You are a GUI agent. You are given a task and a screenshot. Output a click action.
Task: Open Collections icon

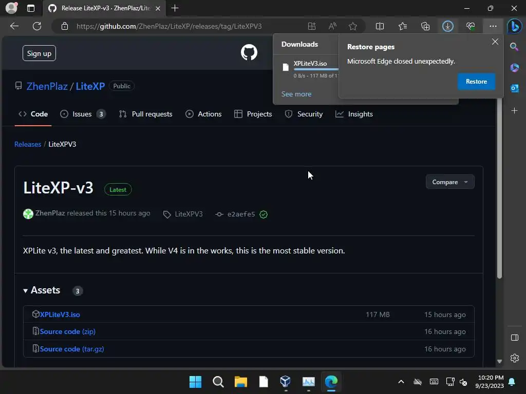(425, 26)
